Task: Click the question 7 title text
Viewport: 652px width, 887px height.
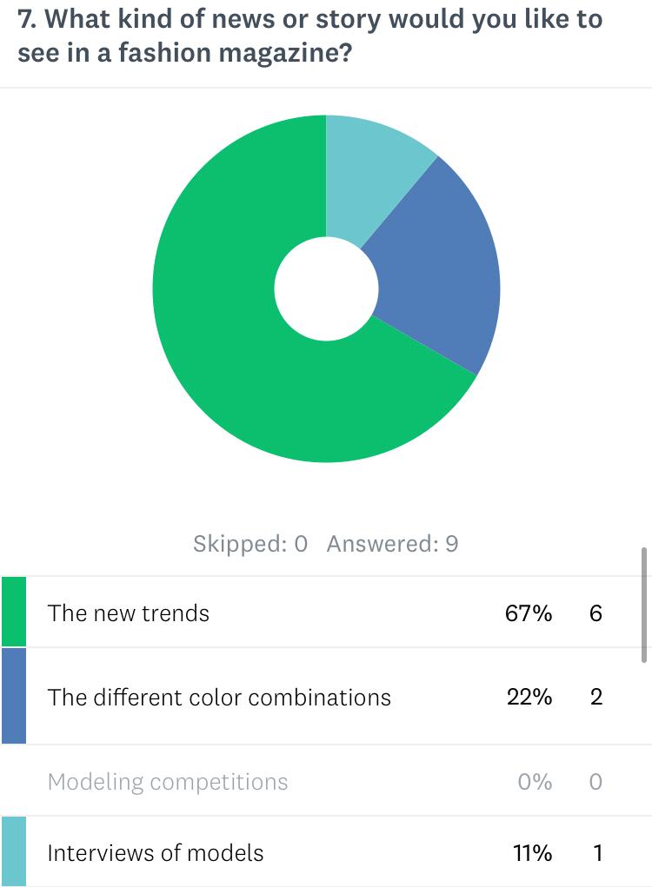Action: click(309, 36)
